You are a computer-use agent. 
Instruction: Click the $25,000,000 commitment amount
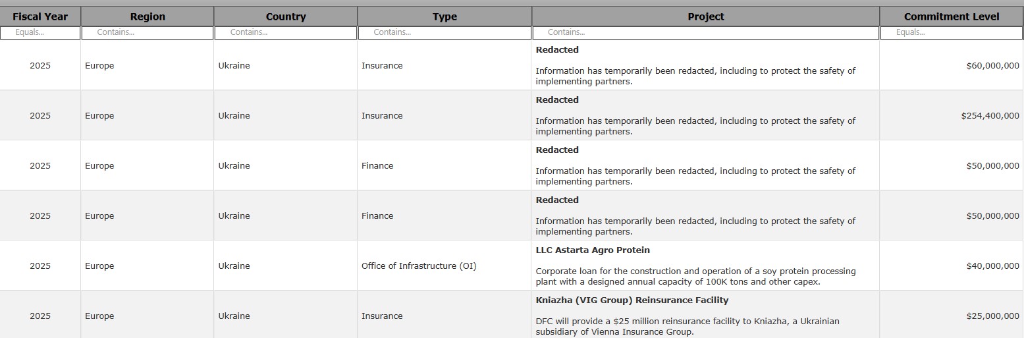[x=992, y=316]
